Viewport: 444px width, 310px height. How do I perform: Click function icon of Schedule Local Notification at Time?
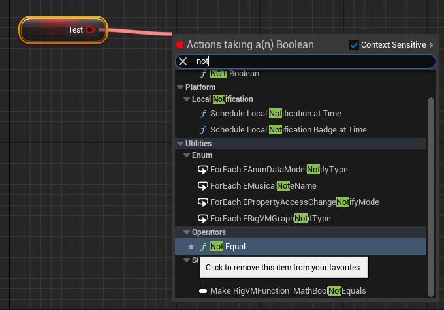point(203,114)
